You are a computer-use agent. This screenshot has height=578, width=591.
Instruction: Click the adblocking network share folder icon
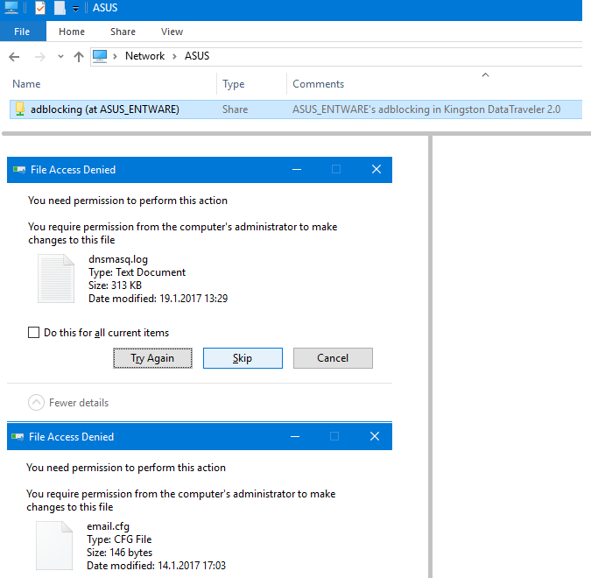[x=20, y=109]
